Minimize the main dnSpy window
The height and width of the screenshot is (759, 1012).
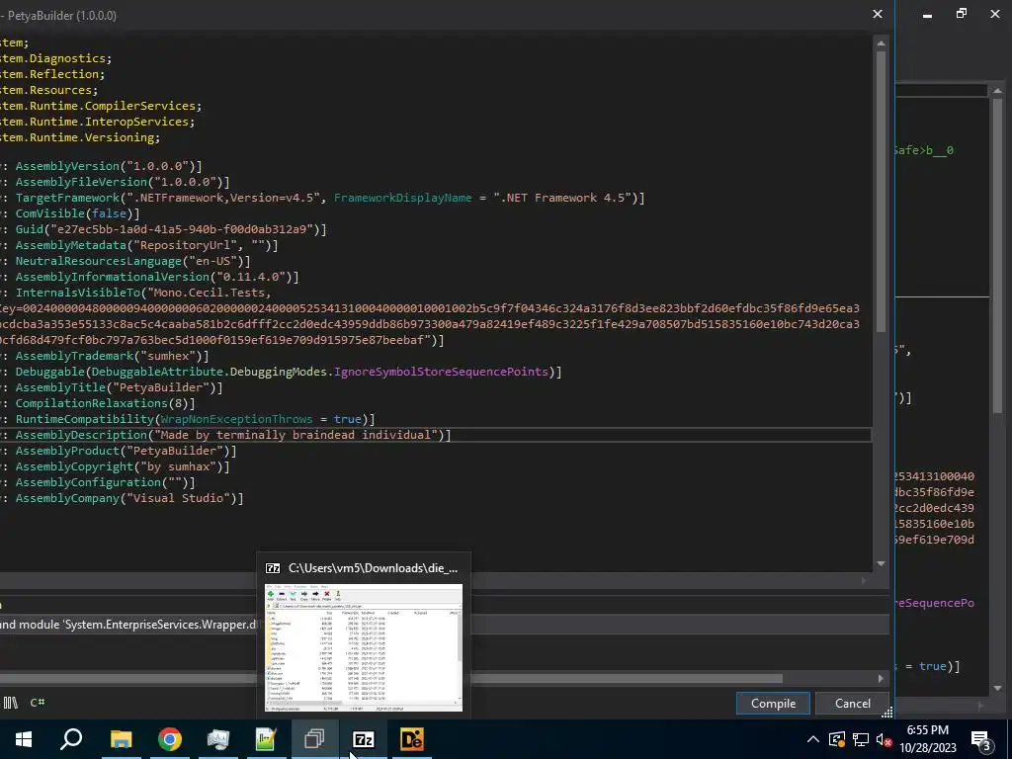pyautogui.click(x=927, y=14)
